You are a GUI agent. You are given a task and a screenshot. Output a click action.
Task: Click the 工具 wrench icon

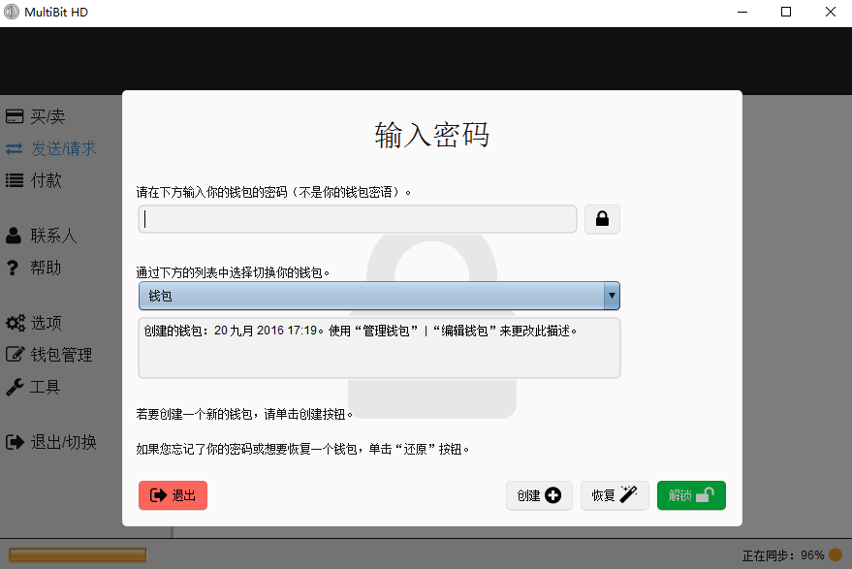coord(15,387)
